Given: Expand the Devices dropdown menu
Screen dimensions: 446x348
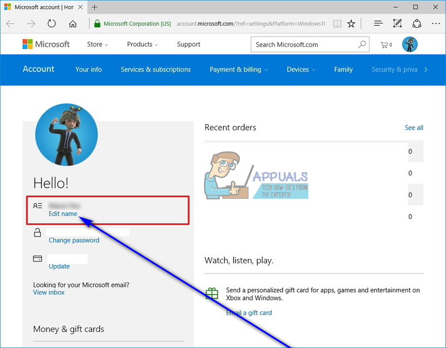Looking at the screenshot, I should pos(300,70).
